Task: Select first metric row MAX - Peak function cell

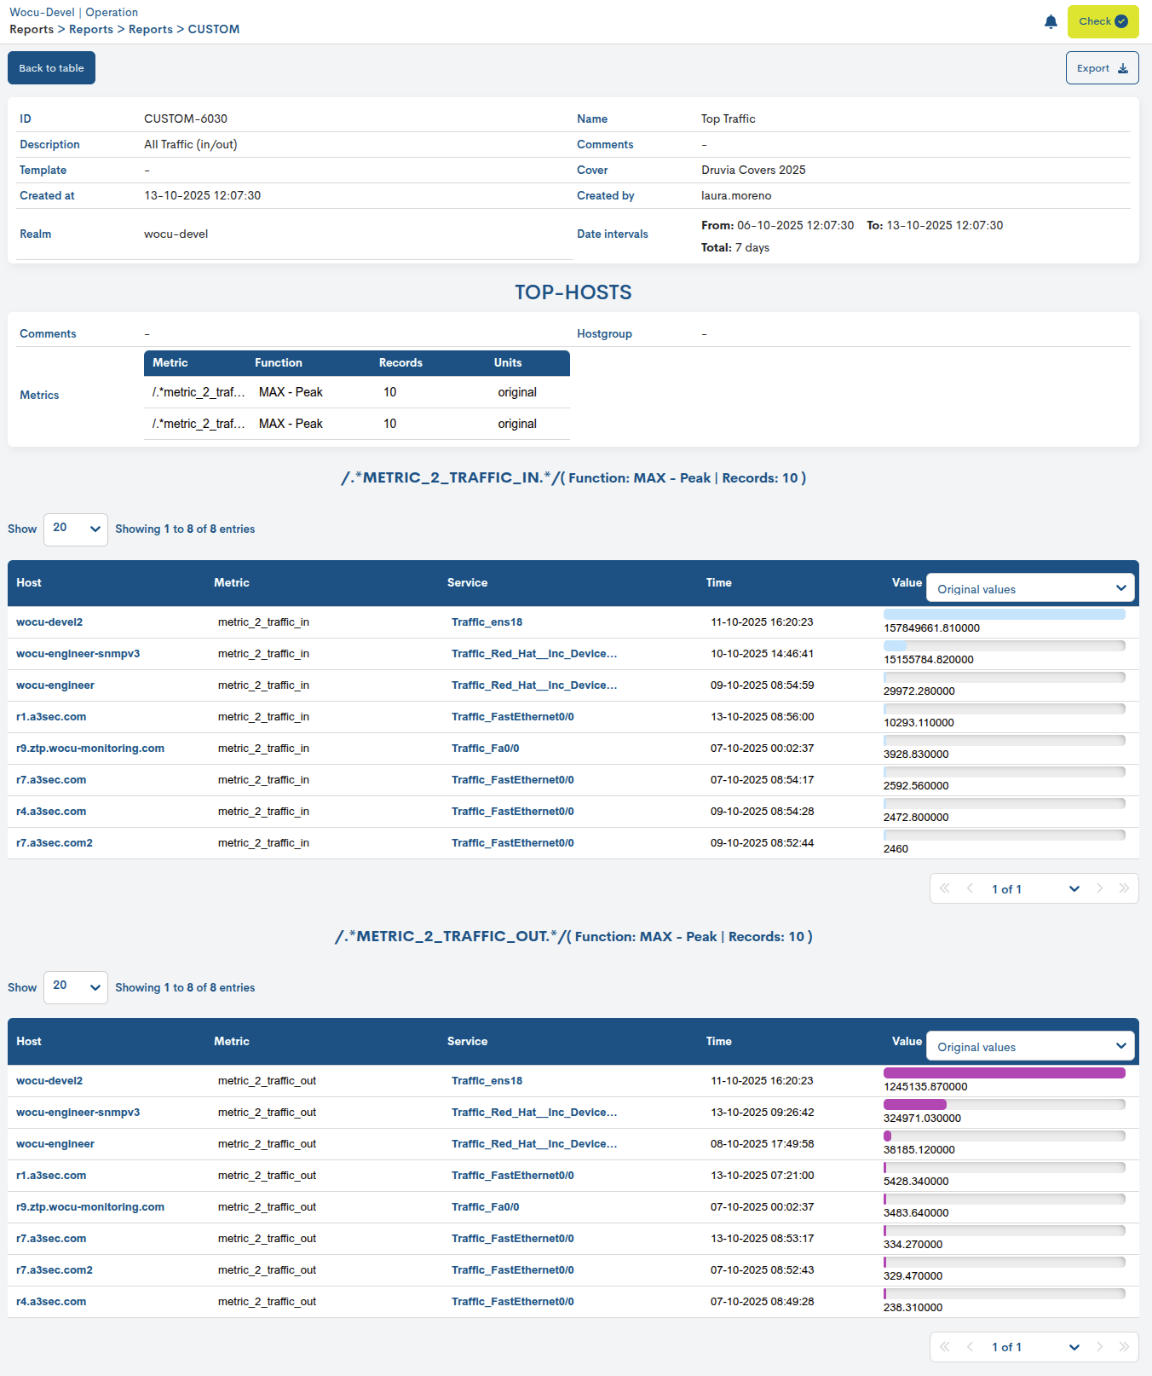Action: [x=291, y=392]
